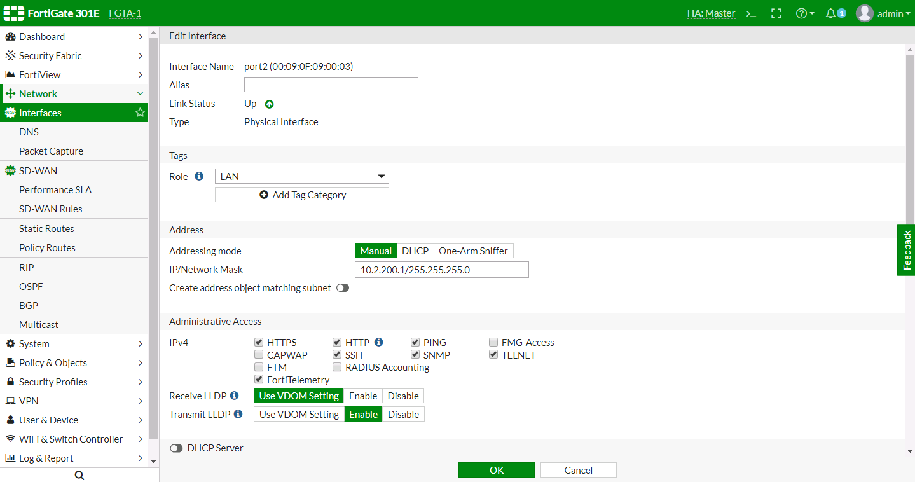Image resolution: width=915 pixels, height=482 pixels.
Task: Click the sidebar search magnifier icon
Action: coord(79,475)
